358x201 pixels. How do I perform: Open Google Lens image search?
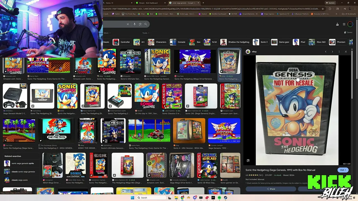(140, 24)
